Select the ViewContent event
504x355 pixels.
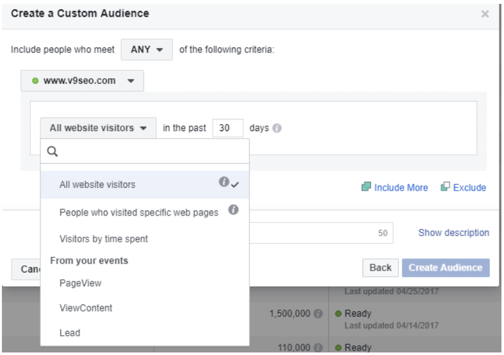85,308
